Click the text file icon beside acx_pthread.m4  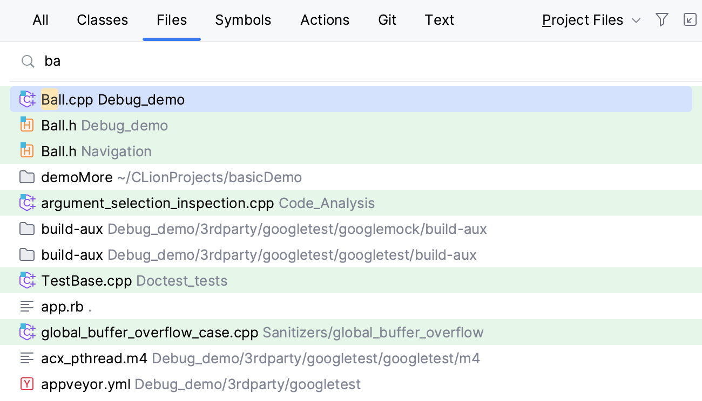(x=27, y=358)
